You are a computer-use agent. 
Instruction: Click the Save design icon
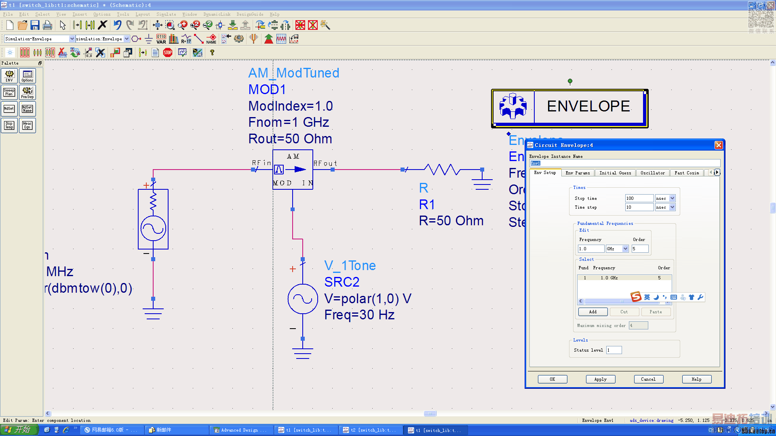(x=35, y=25)
